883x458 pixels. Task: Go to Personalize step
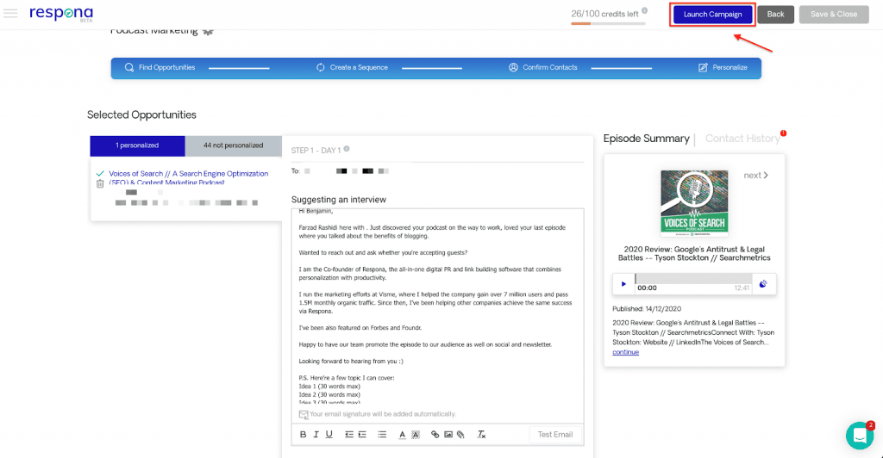pyautogui.click(x=723, y=67)
